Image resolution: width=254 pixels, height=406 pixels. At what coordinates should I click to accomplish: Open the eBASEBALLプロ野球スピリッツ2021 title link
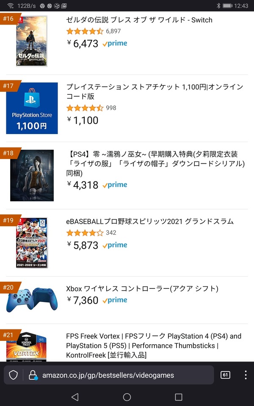150,221
